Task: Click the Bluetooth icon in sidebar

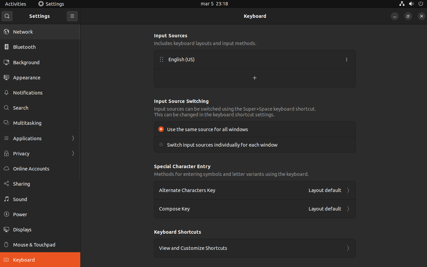Action: 6,47
